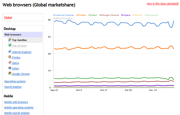
Task: Click the Top versions globe icon
Action: 10,45
